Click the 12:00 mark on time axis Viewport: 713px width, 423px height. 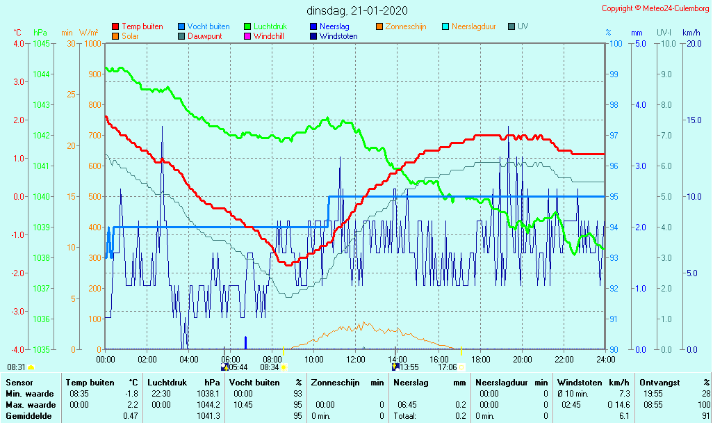(x=355, y=359)
